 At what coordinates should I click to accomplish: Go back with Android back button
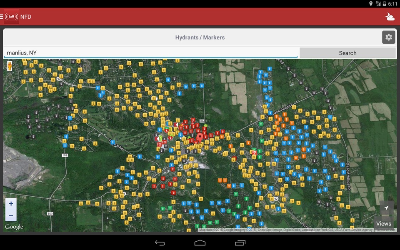point(160,242)
